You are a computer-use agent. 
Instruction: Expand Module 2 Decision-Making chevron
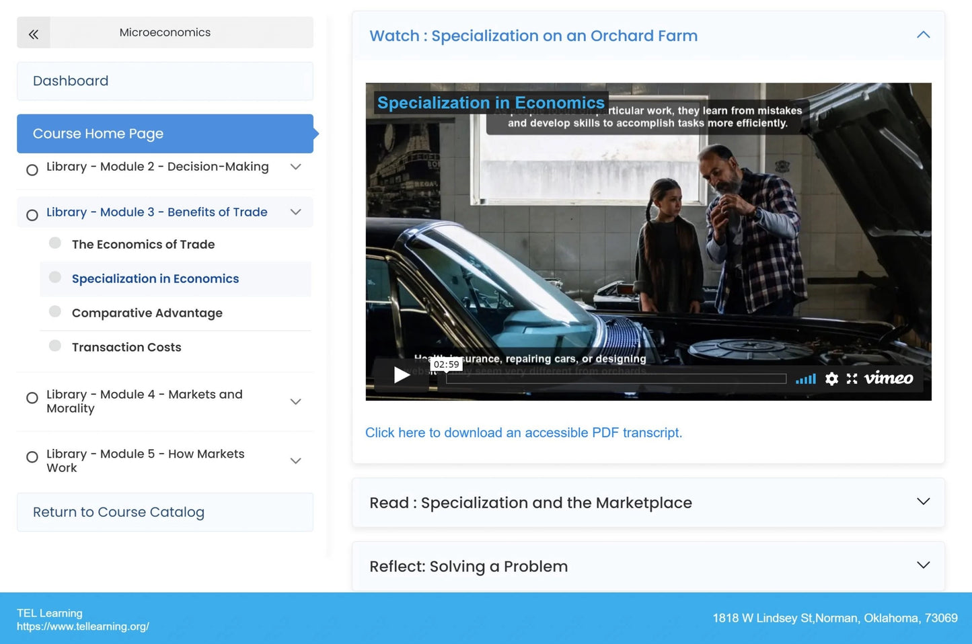pos(295,167)
